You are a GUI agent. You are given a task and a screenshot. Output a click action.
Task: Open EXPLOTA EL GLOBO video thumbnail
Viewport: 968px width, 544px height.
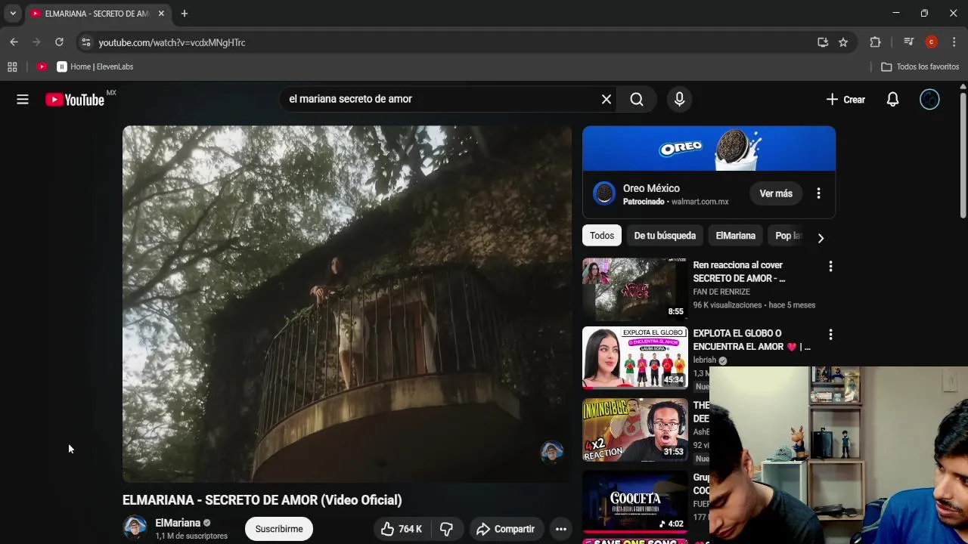coord(635,357)
